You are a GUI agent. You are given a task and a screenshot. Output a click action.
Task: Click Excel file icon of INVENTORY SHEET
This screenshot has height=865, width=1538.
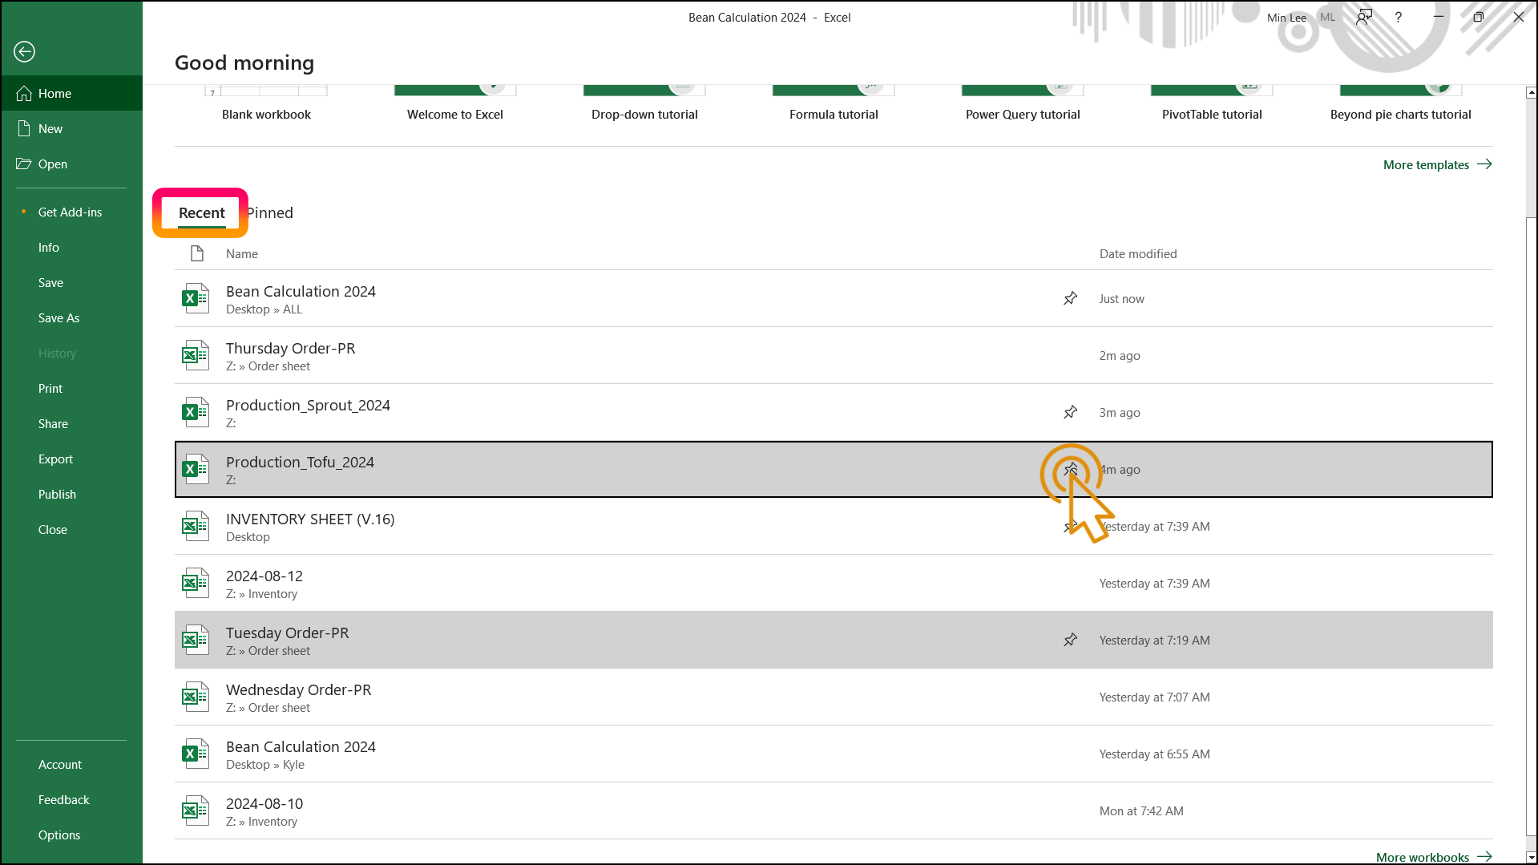tap(196, 526)
